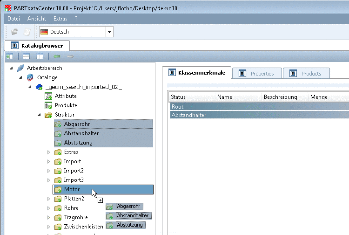Click the Import folder icon
Image resolution: width=349 pixels, height=235 pixels.
tap(58, 162)
